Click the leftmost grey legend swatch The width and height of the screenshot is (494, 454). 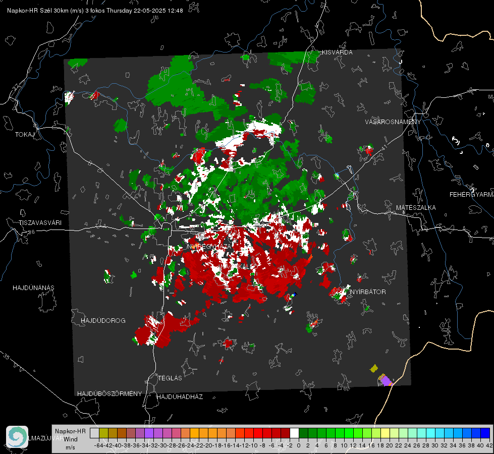tap(94, 433)
